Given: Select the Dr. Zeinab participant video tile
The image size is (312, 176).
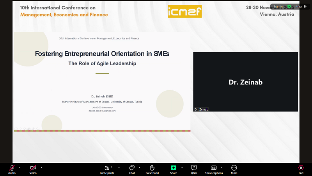Looking at the screenshot, I should [x=245, y=82].
